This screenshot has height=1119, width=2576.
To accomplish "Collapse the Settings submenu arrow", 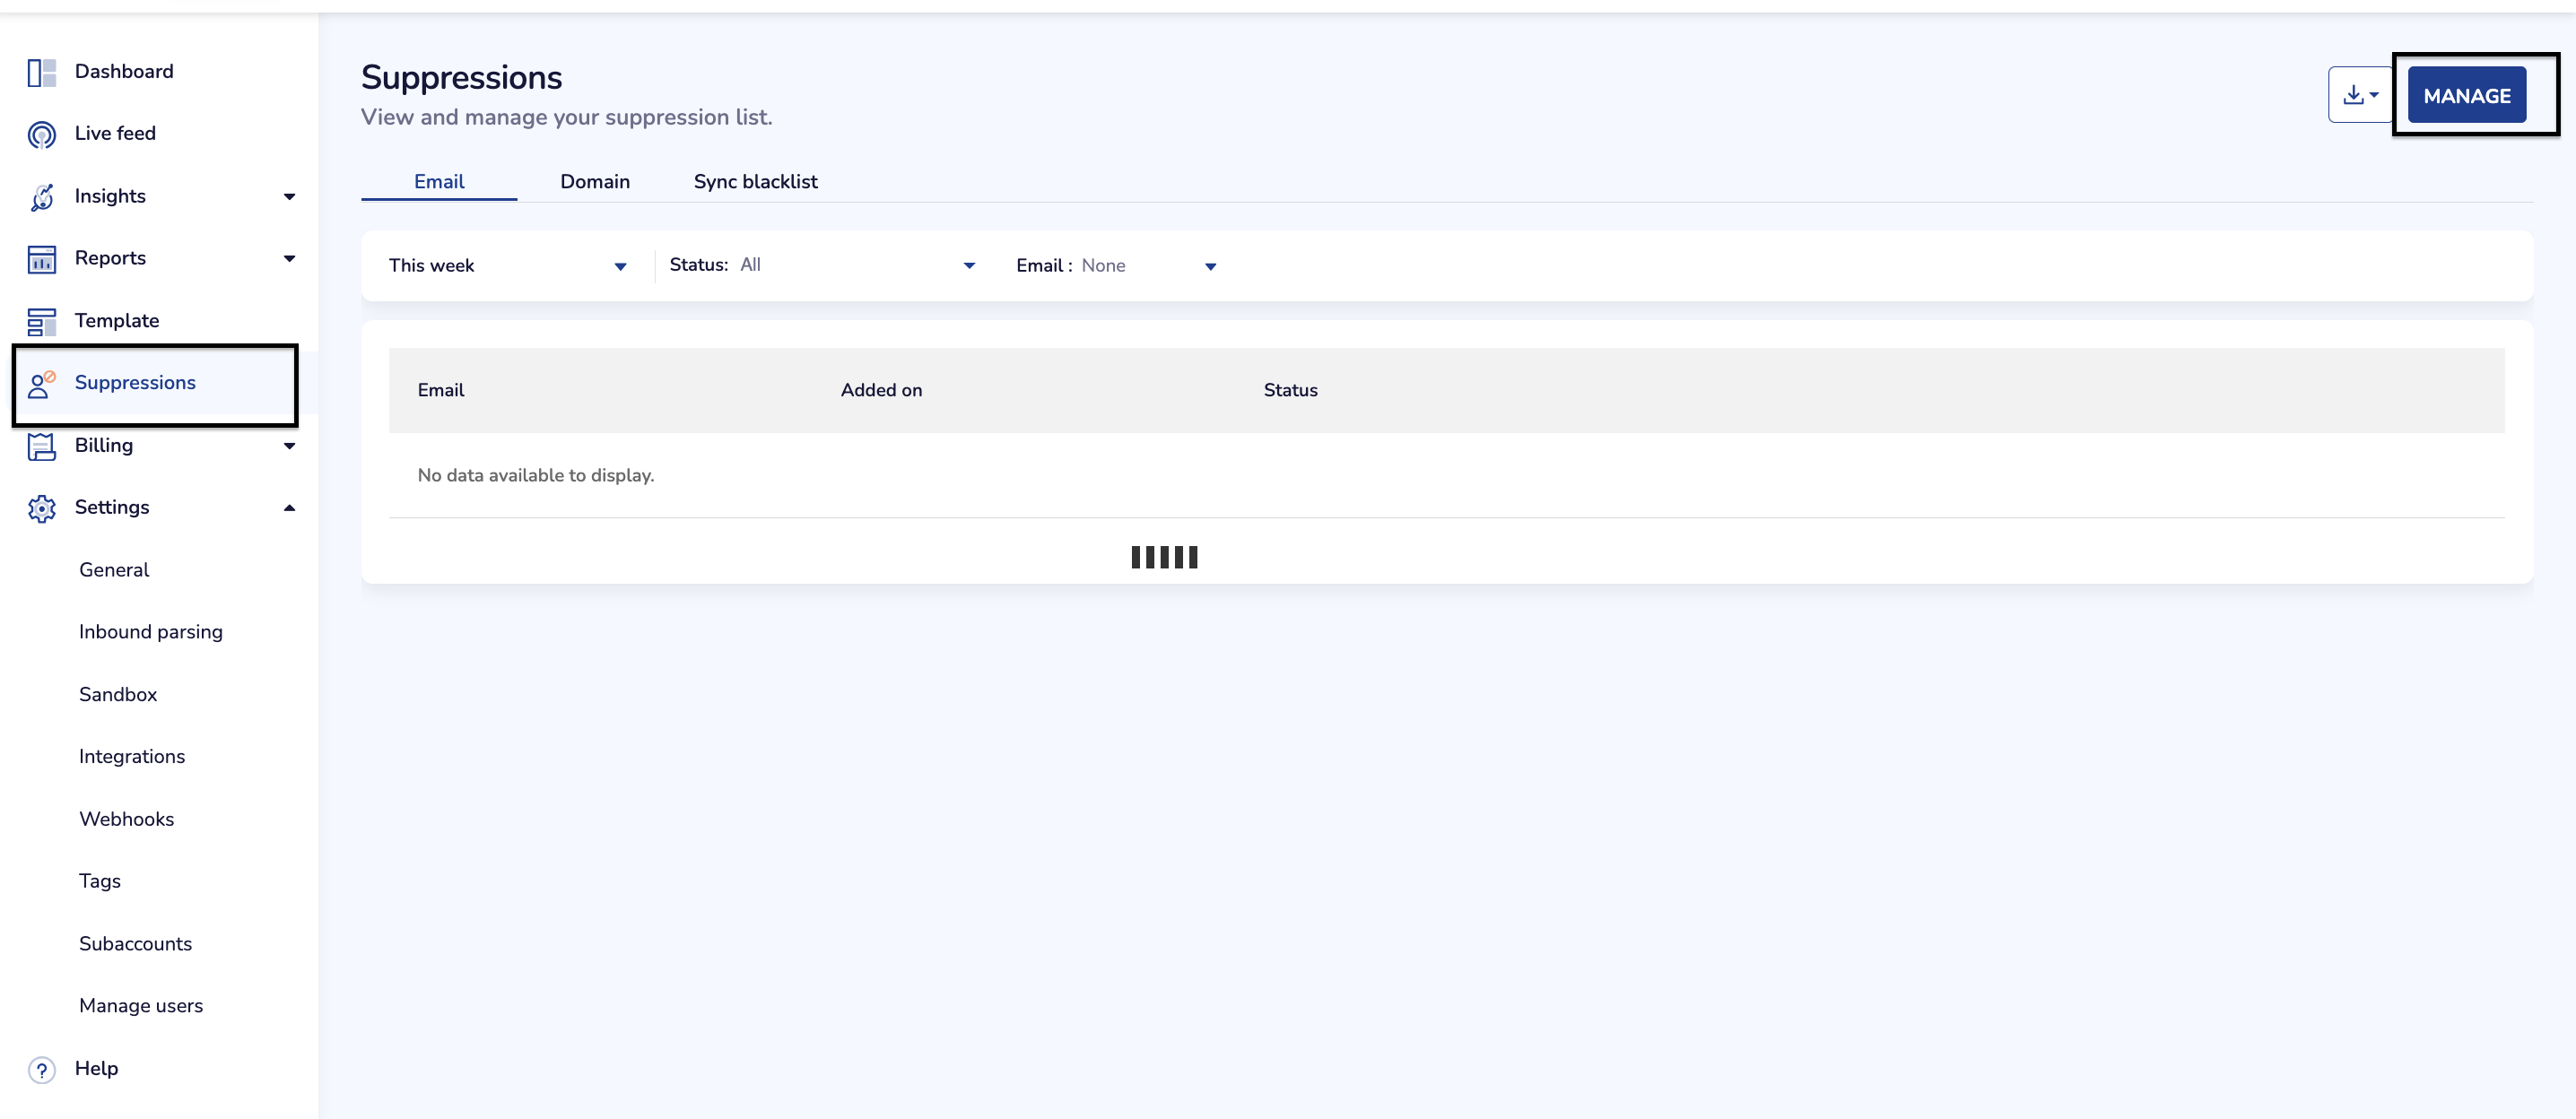I will pos(289,508).
